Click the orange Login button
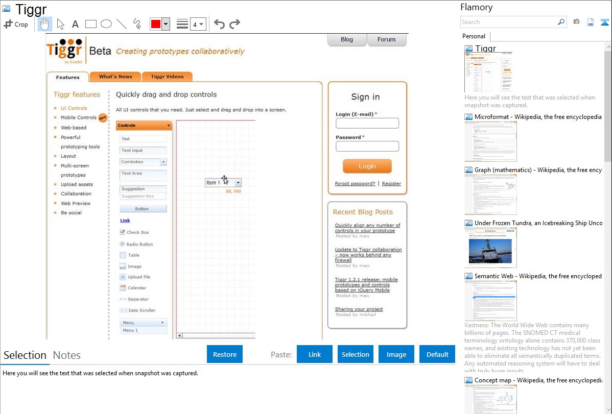The image size is (612, 414). [x=367, y=166]
